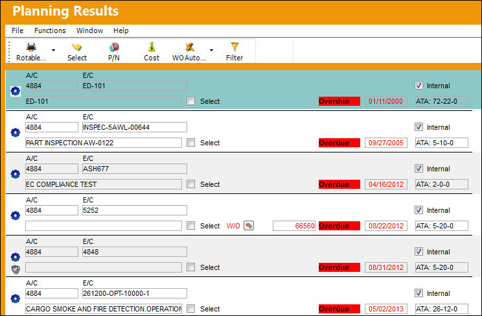The height and width of the screenshot is (316, 482).
Task: Click the CARGO SMOKE AND FIRE DETECTION field
Action: [104, 309]
